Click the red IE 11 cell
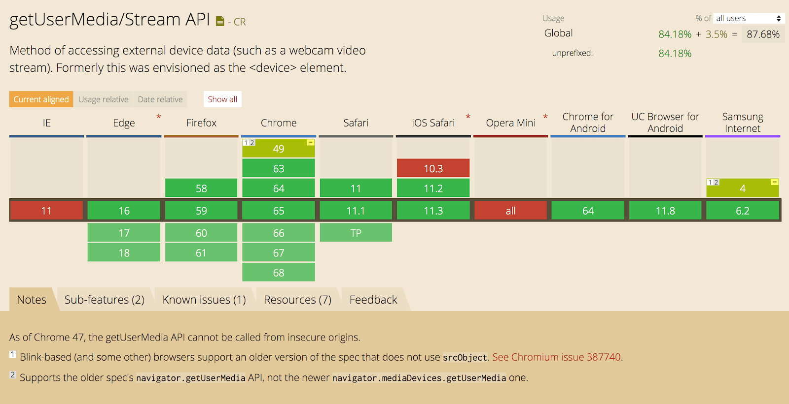This screenshot has width=789, height=404. tap(46, 211)
